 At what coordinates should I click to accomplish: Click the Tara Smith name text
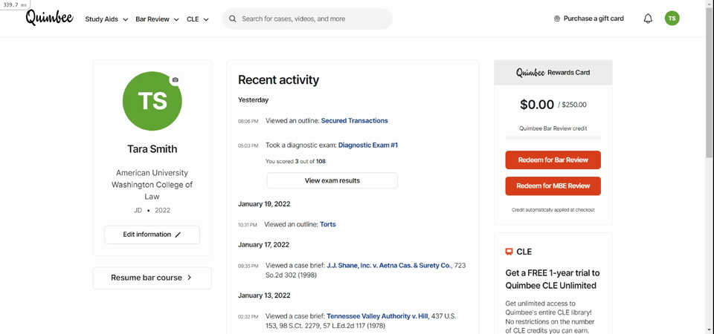[152, 149]
